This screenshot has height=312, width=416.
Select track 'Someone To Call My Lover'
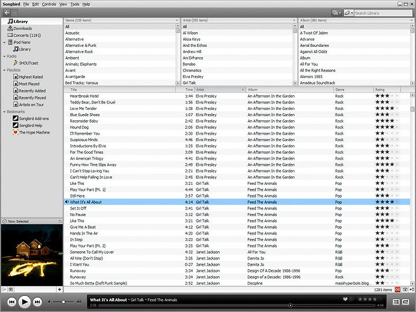(237, 252)
